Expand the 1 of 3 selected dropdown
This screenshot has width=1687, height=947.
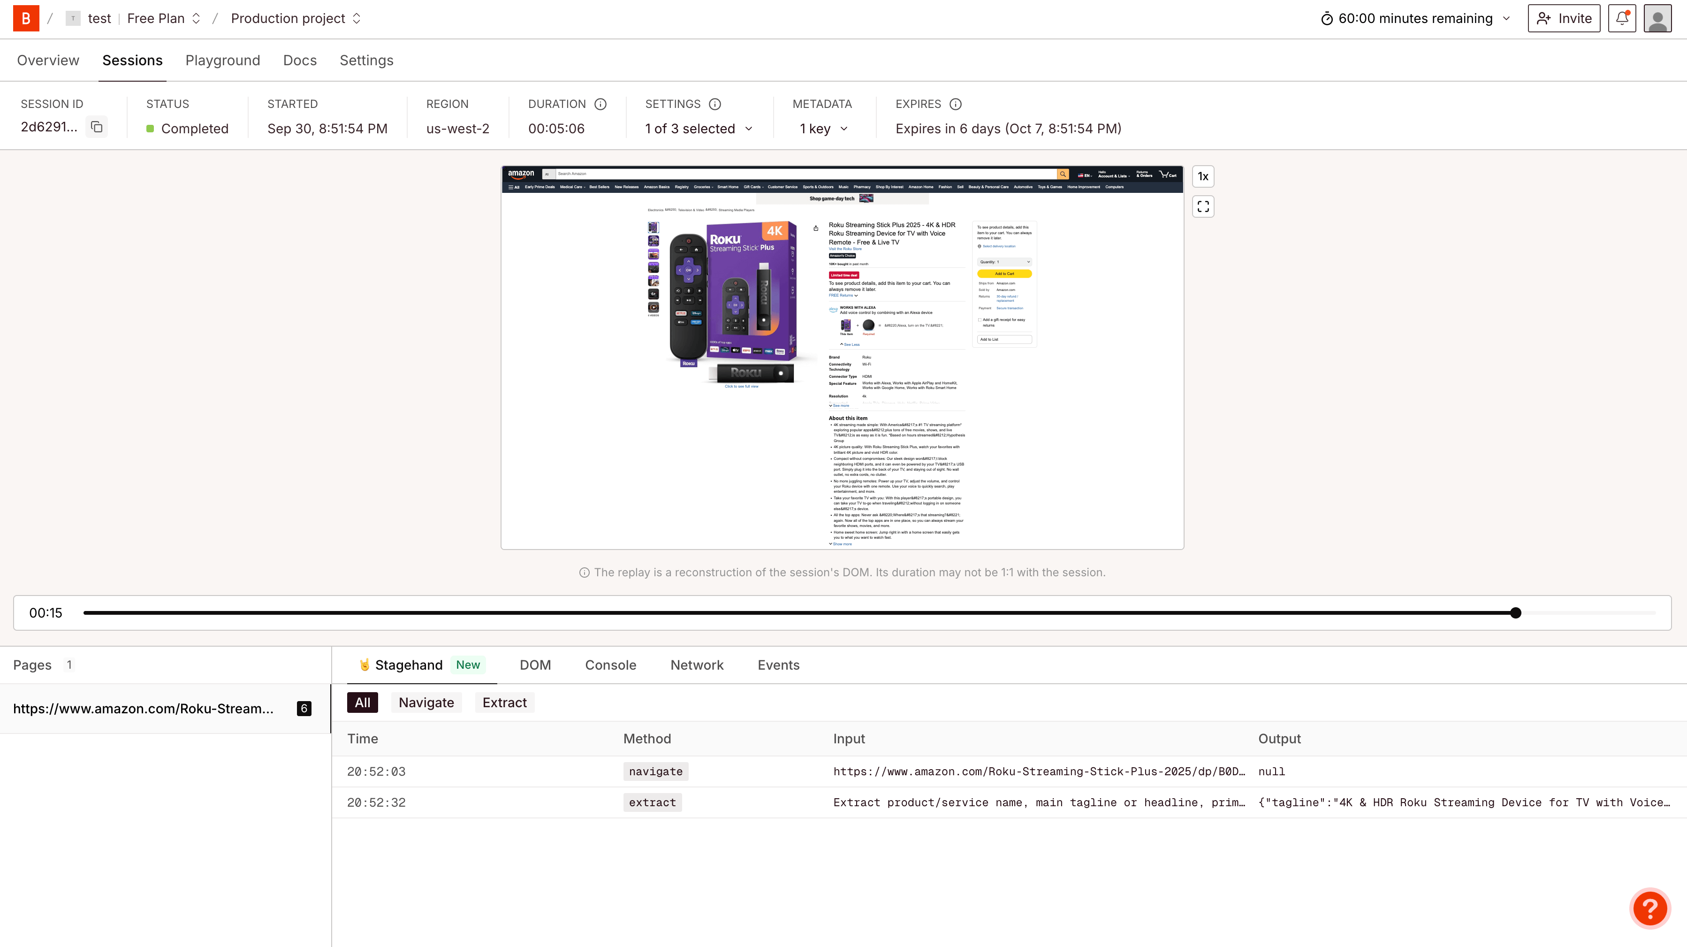coord(699,129)
